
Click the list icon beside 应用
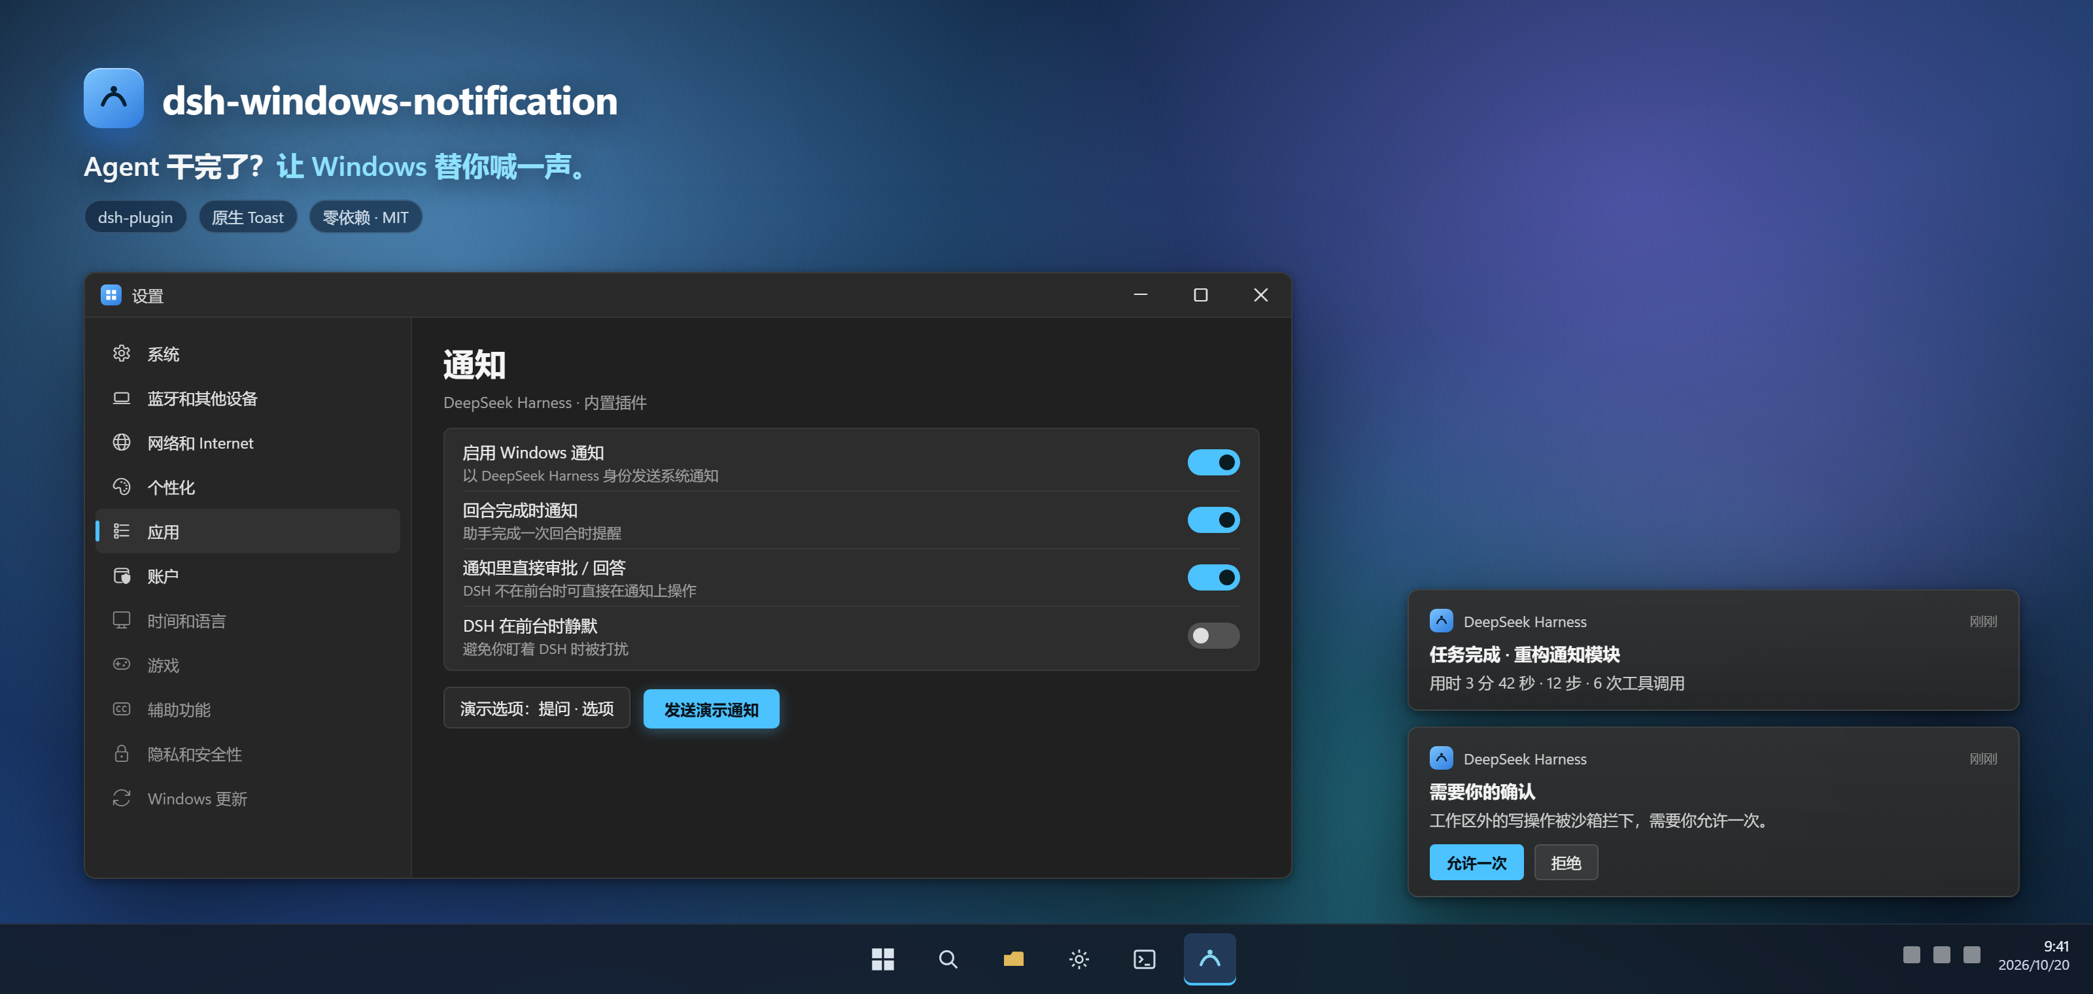pos(121,531)
